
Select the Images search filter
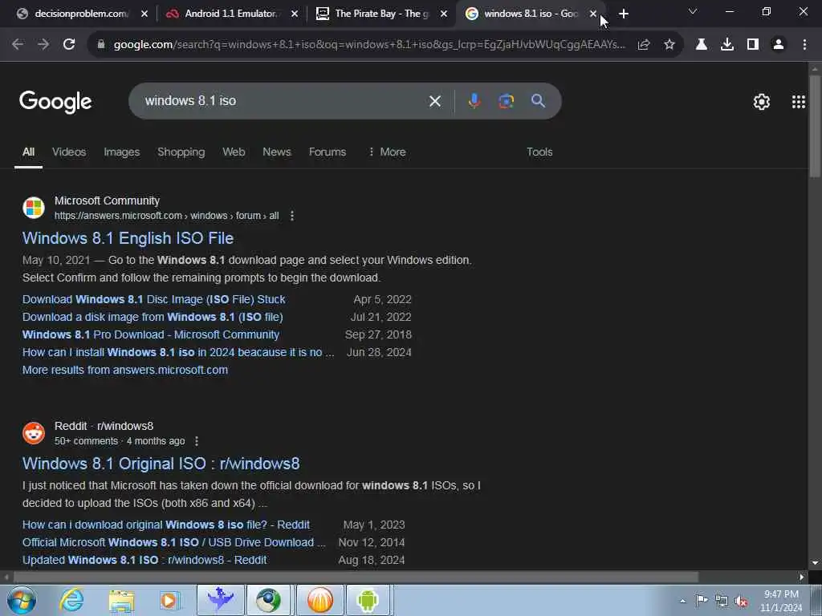point(122,152)
